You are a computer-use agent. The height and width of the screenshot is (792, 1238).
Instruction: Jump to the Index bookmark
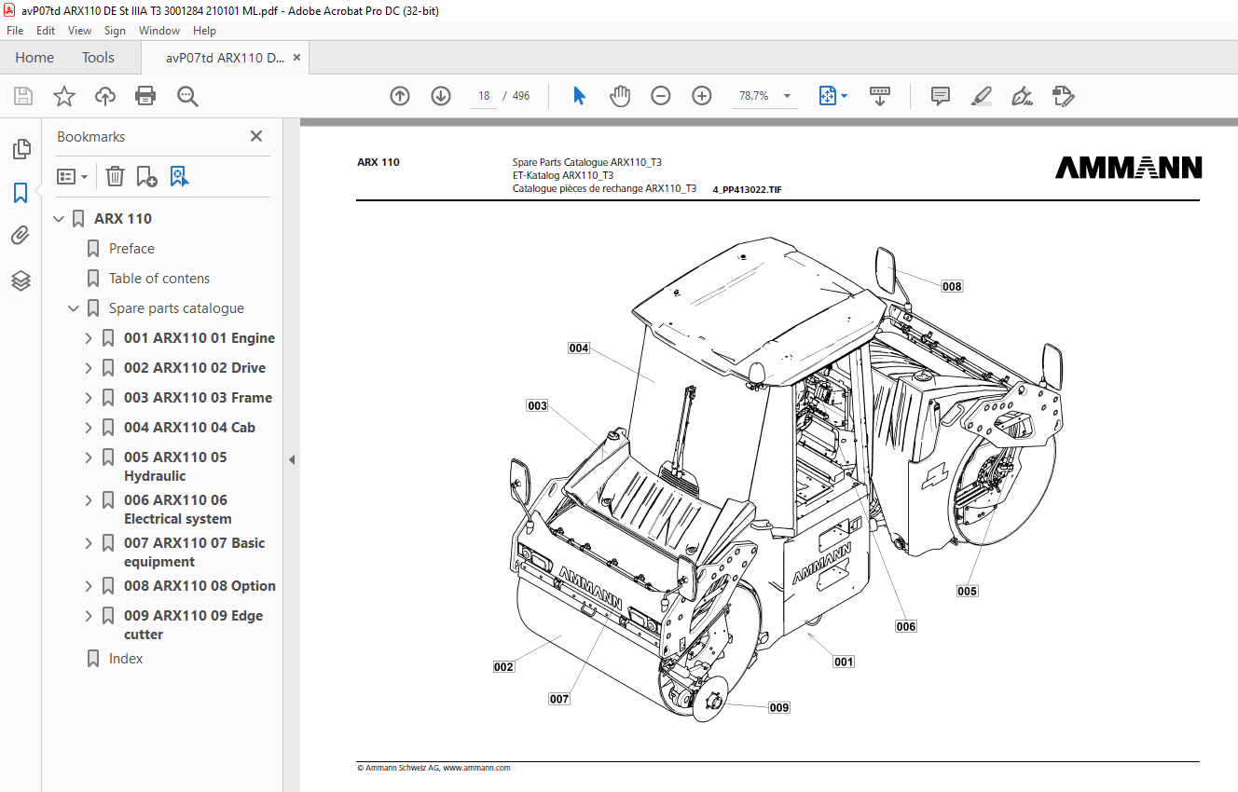pyautogui.click(x=126, y=659)
